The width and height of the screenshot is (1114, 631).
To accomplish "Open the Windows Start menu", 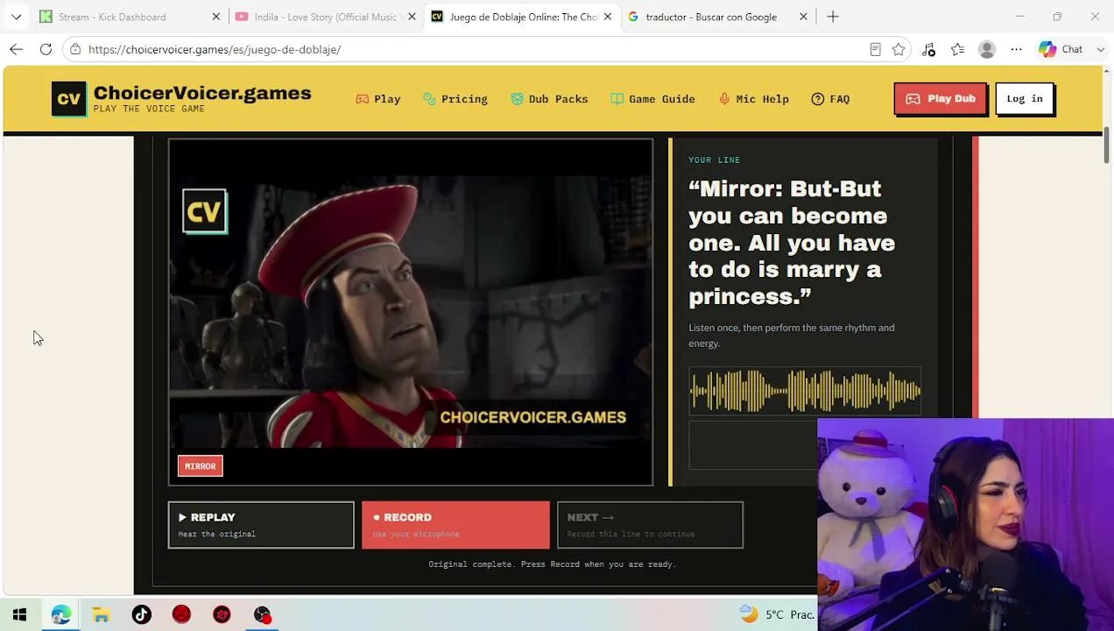I will pos(19,614).
